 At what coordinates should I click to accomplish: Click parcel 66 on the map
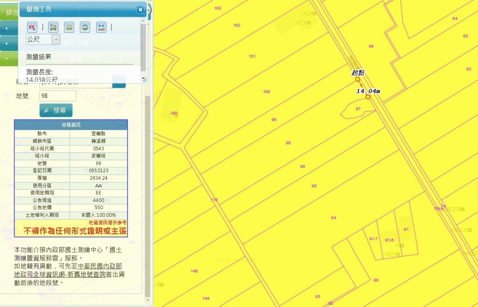pos(371,46)
